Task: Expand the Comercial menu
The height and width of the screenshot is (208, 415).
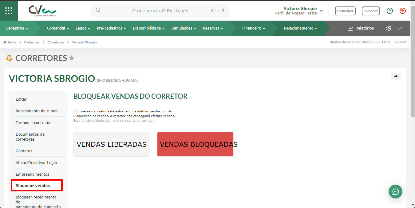Action: (x=58, y=28)
